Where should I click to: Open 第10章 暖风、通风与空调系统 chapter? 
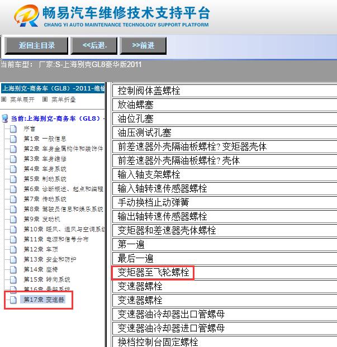coord(64,229)
